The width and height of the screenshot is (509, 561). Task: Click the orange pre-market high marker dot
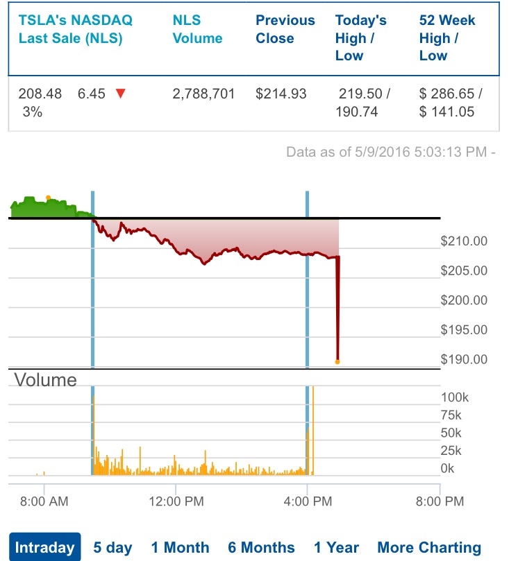48,198
